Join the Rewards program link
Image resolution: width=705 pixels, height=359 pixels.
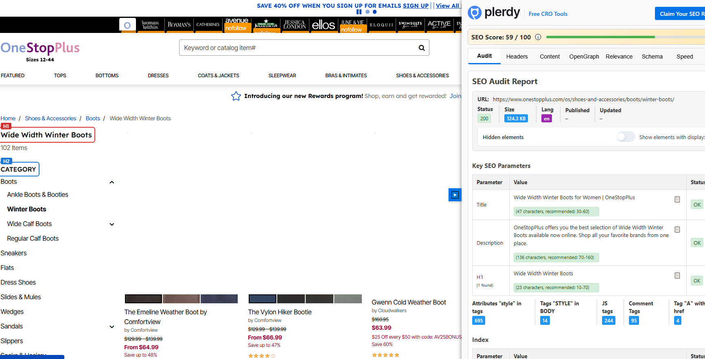(455, 96)
